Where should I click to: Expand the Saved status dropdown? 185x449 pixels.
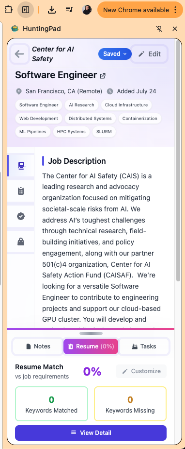point(115,54)
